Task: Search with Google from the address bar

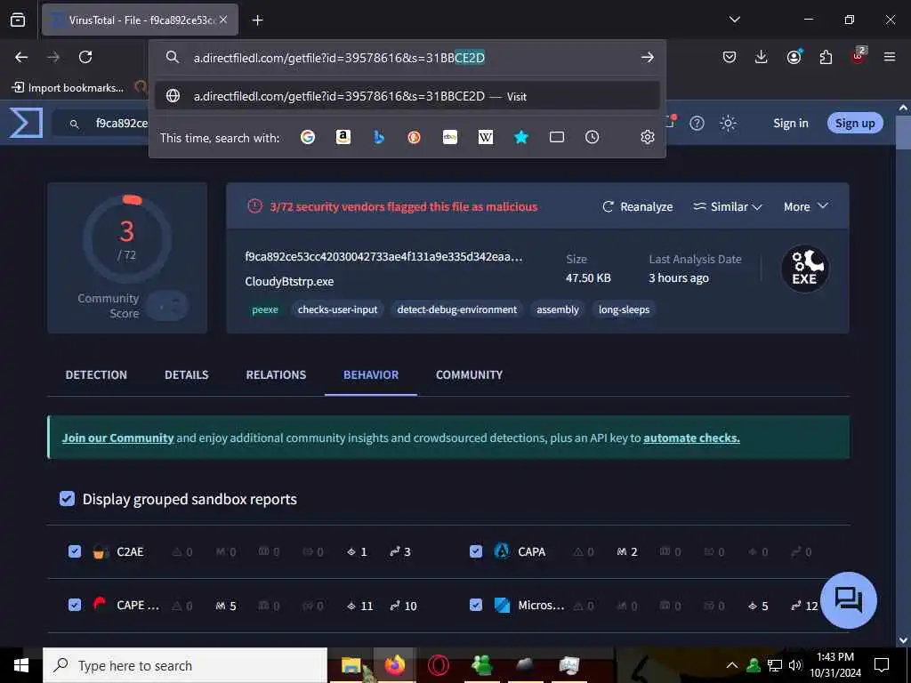Action: point(308,137)
